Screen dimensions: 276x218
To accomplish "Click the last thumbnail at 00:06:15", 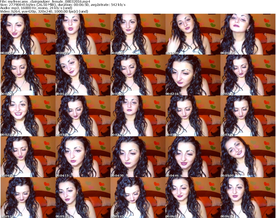I will (248, 198).
